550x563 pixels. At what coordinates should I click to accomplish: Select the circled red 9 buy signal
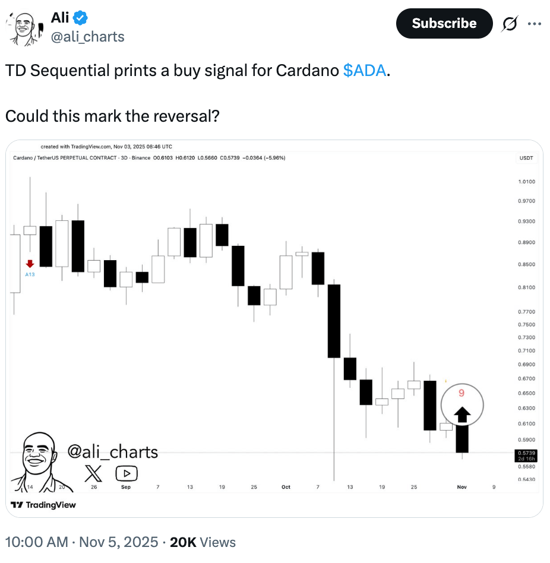point(462,392)
